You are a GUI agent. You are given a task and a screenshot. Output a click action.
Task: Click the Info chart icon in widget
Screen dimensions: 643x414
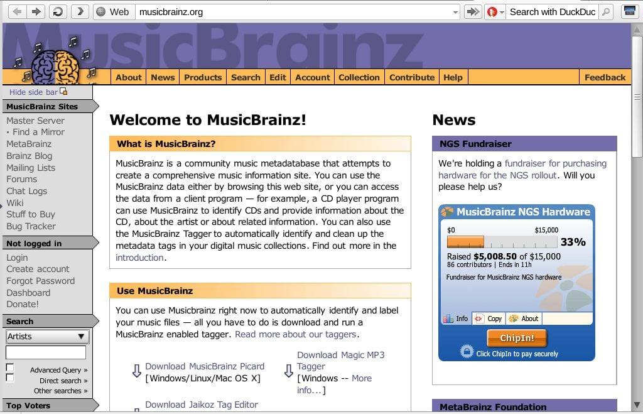(448, 319)
